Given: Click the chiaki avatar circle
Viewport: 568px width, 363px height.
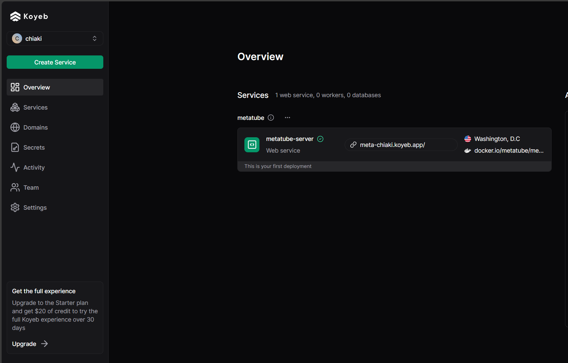Looking at the screenshot, I should coord(17,38).
